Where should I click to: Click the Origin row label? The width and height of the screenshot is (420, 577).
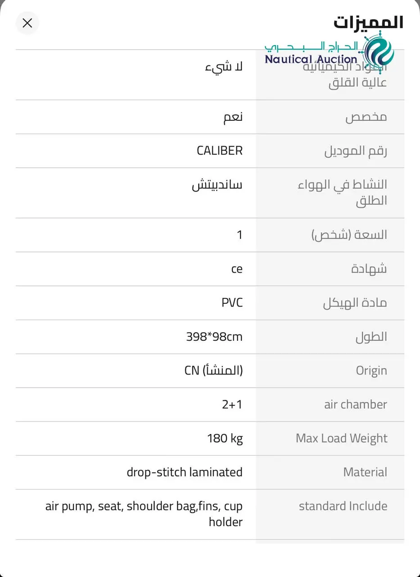(371, 371)
